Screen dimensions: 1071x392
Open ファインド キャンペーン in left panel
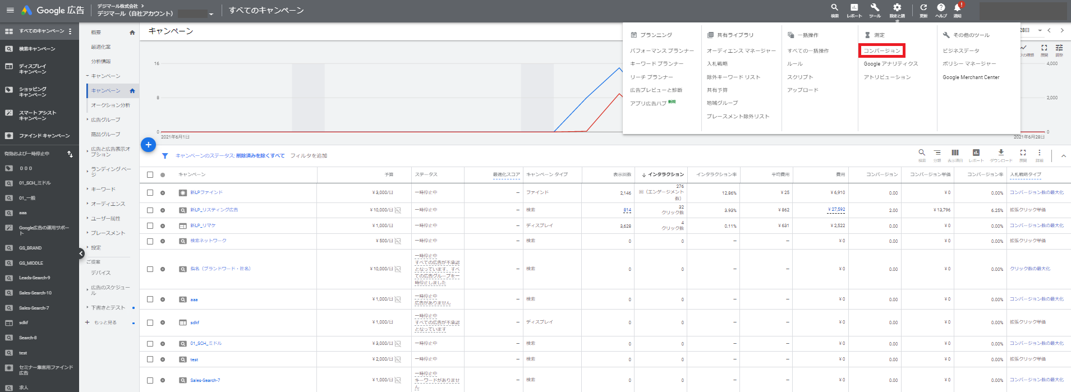(44, 136)
